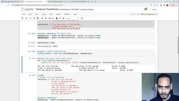Go forward in browser history
Image resolution: width=179 pixels, height=101 pixels.
click(5, 5)
